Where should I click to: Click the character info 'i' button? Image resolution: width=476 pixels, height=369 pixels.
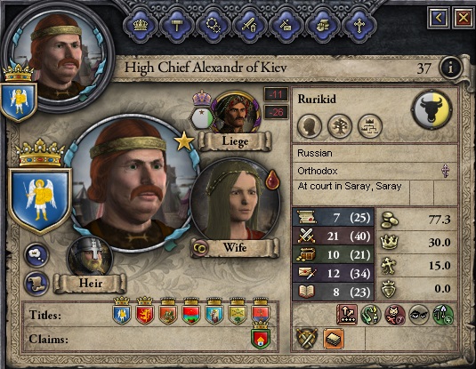click(450, 68)
